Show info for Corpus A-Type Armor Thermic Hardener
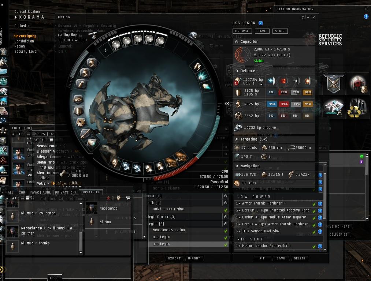Image resolution: width=371 pixels, height=281 pixels. click(320, 225)
